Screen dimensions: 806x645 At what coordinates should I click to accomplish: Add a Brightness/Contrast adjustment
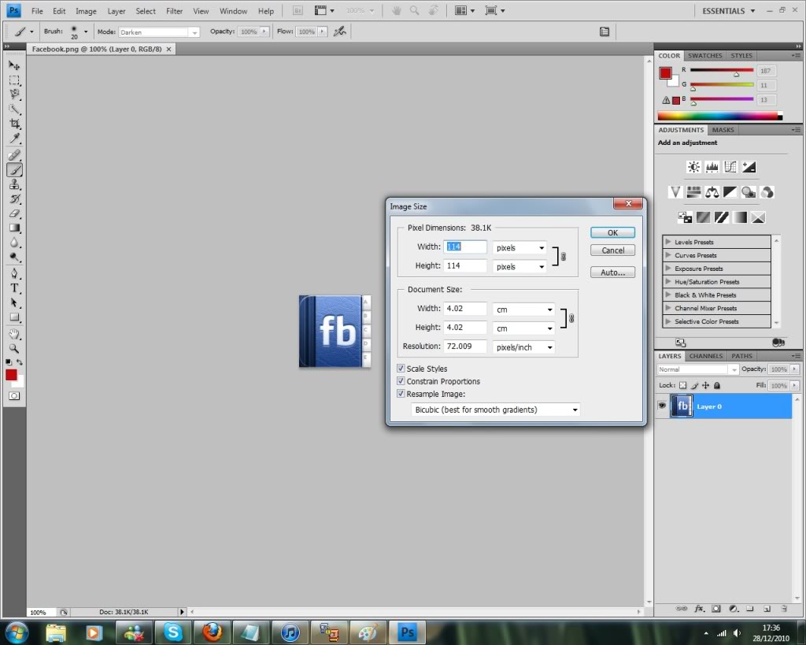pos(693,167)
